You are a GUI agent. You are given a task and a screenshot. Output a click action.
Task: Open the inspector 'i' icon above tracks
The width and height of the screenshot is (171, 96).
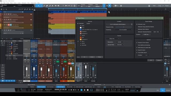[x=4, y=9]
